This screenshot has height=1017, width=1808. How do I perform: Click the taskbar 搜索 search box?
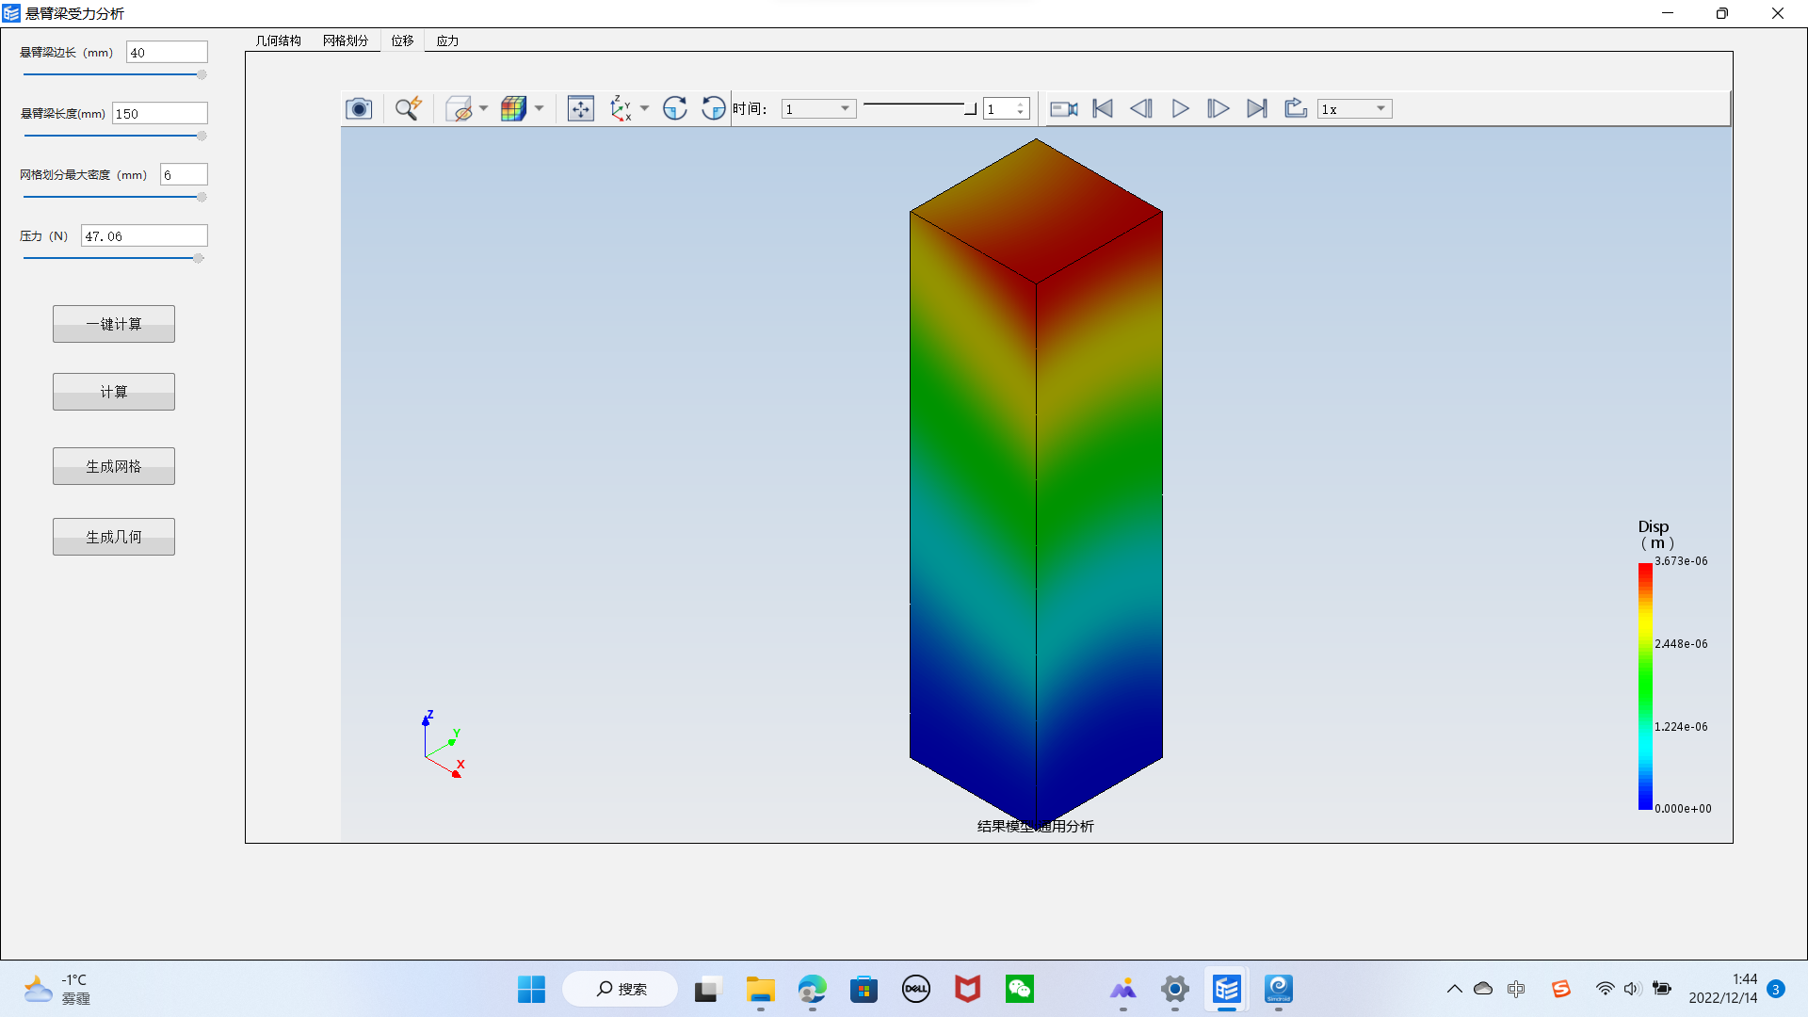(x=621, y=990)
